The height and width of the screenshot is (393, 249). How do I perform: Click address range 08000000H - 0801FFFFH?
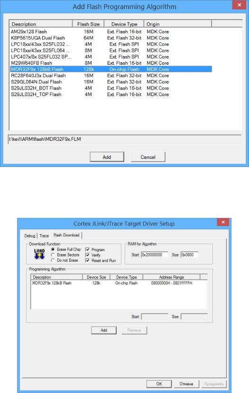click(172, 283)
